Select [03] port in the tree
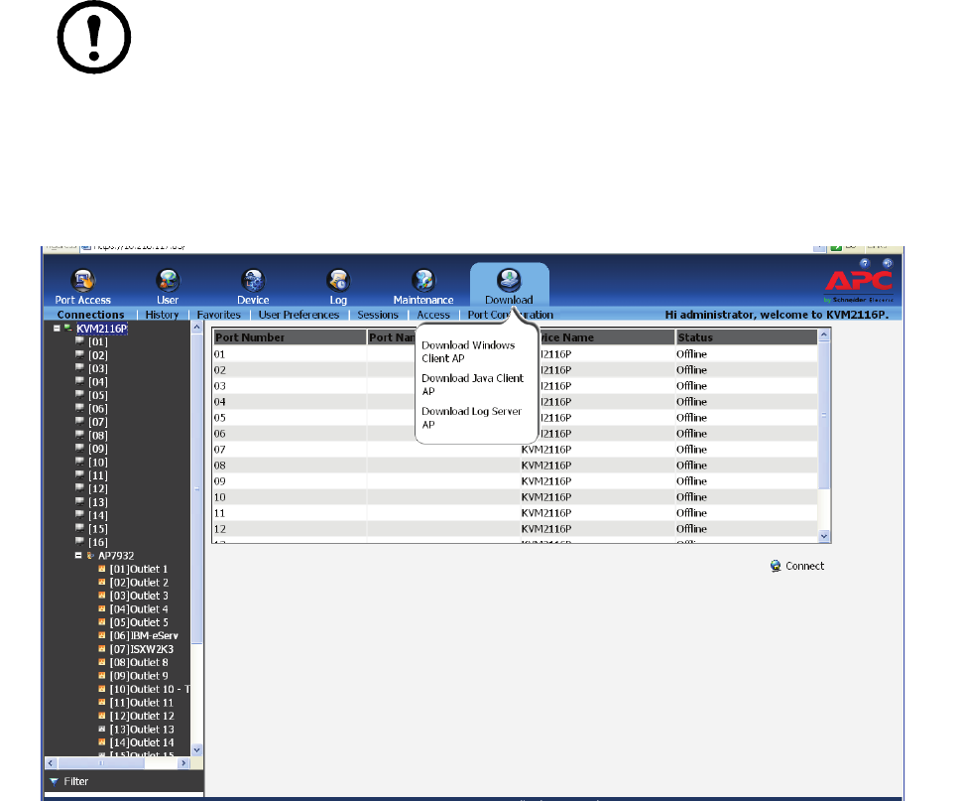This screenshot has width=960, height=801. click(98, 368)
